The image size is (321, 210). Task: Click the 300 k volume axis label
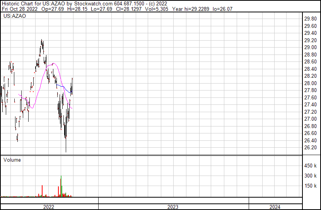coord(311,176)
